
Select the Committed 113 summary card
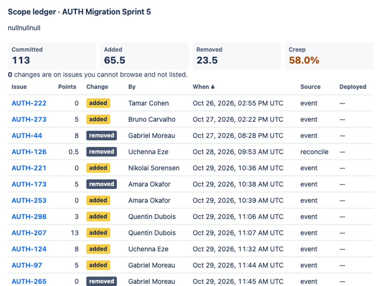[x=52, y=56]
